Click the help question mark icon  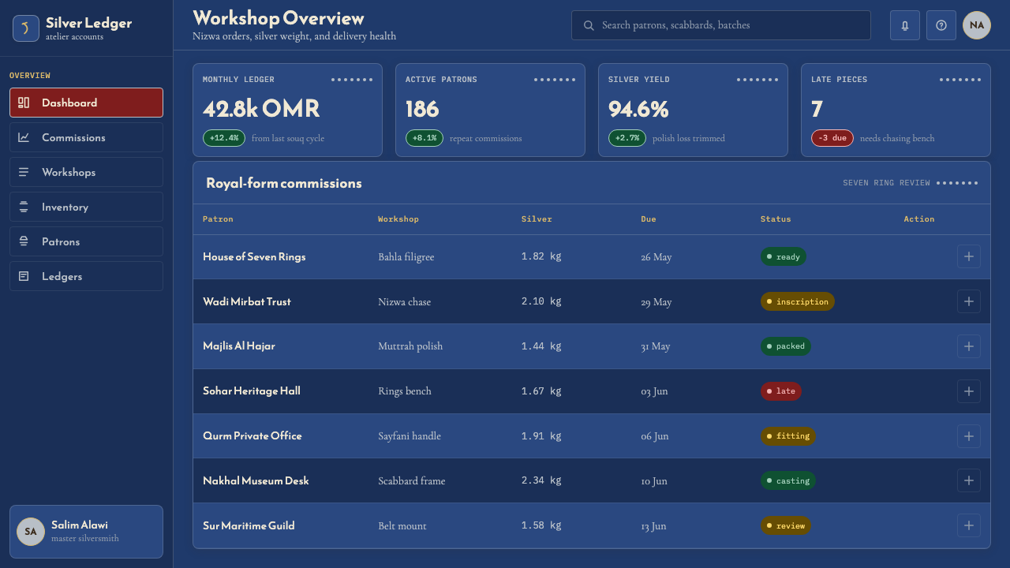pyautogui.click(x=941, y=25)
